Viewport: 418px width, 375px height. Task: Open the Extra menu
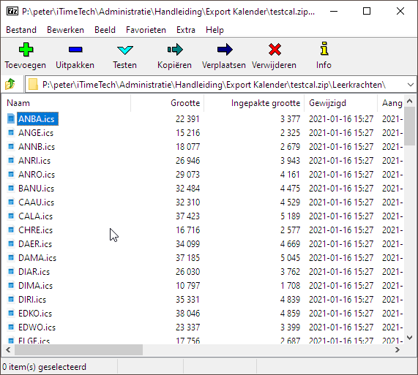click(186, 30)
